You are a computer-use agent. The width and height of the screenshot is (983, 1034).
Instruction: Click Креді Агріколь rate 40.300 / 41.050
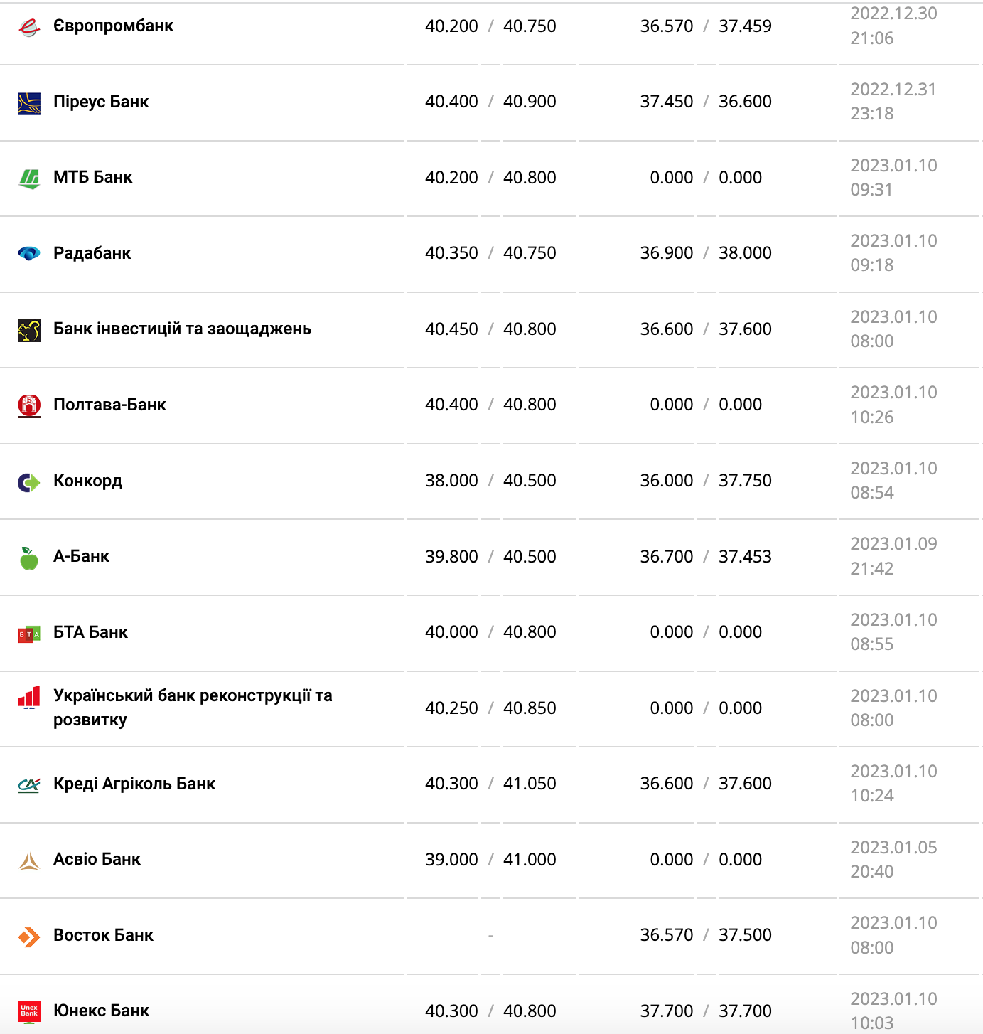pos(490,784)
